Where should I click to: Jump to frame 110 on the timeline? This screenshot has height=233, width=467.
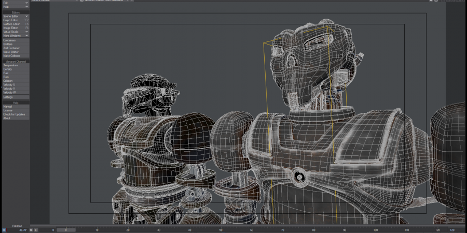[406, 230]
